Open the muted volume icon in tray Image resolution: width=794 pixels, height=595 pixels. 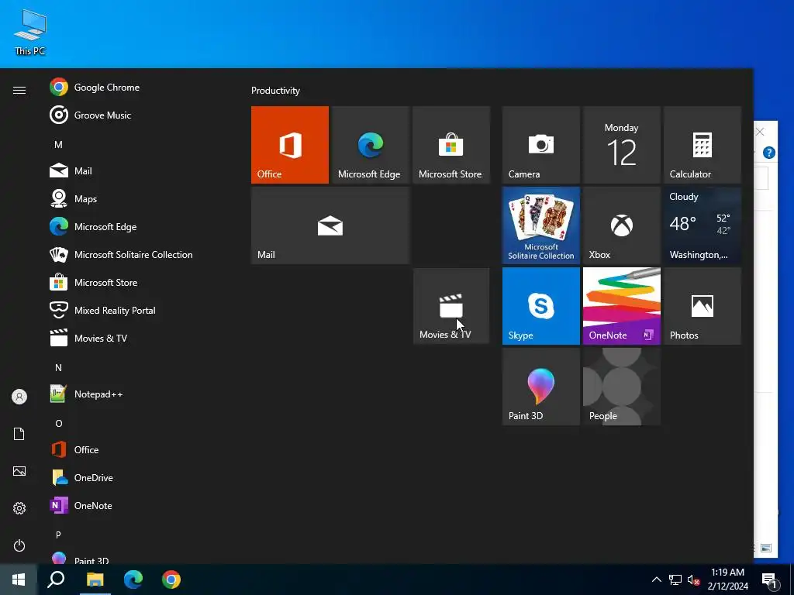(x=693, y=580)
